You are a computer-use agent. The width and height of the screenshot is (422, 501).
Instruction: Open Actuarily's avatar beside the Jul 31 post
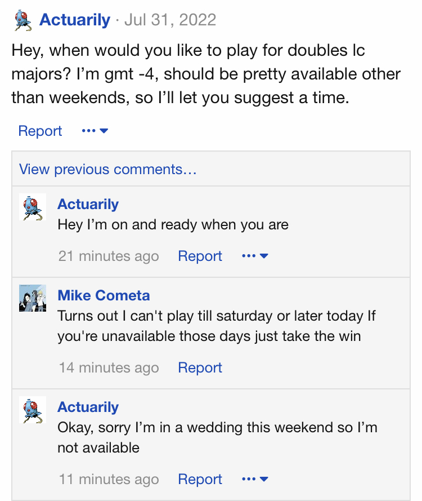pos(23,20)
